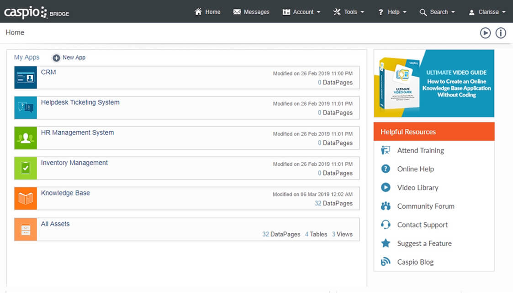Open the All Assets name link
The height and width of the screenshot is (293, 513).
(55, 224)
